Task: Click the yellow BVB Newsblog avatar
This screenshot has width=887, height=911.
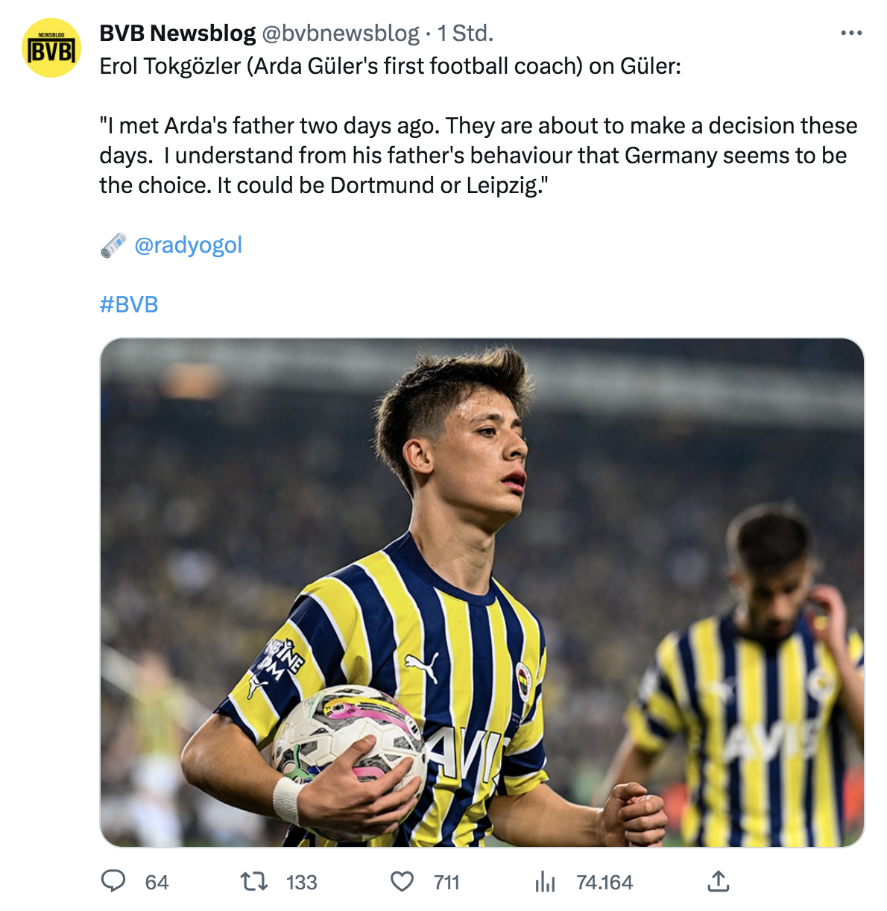Action: tap(51, 48)
